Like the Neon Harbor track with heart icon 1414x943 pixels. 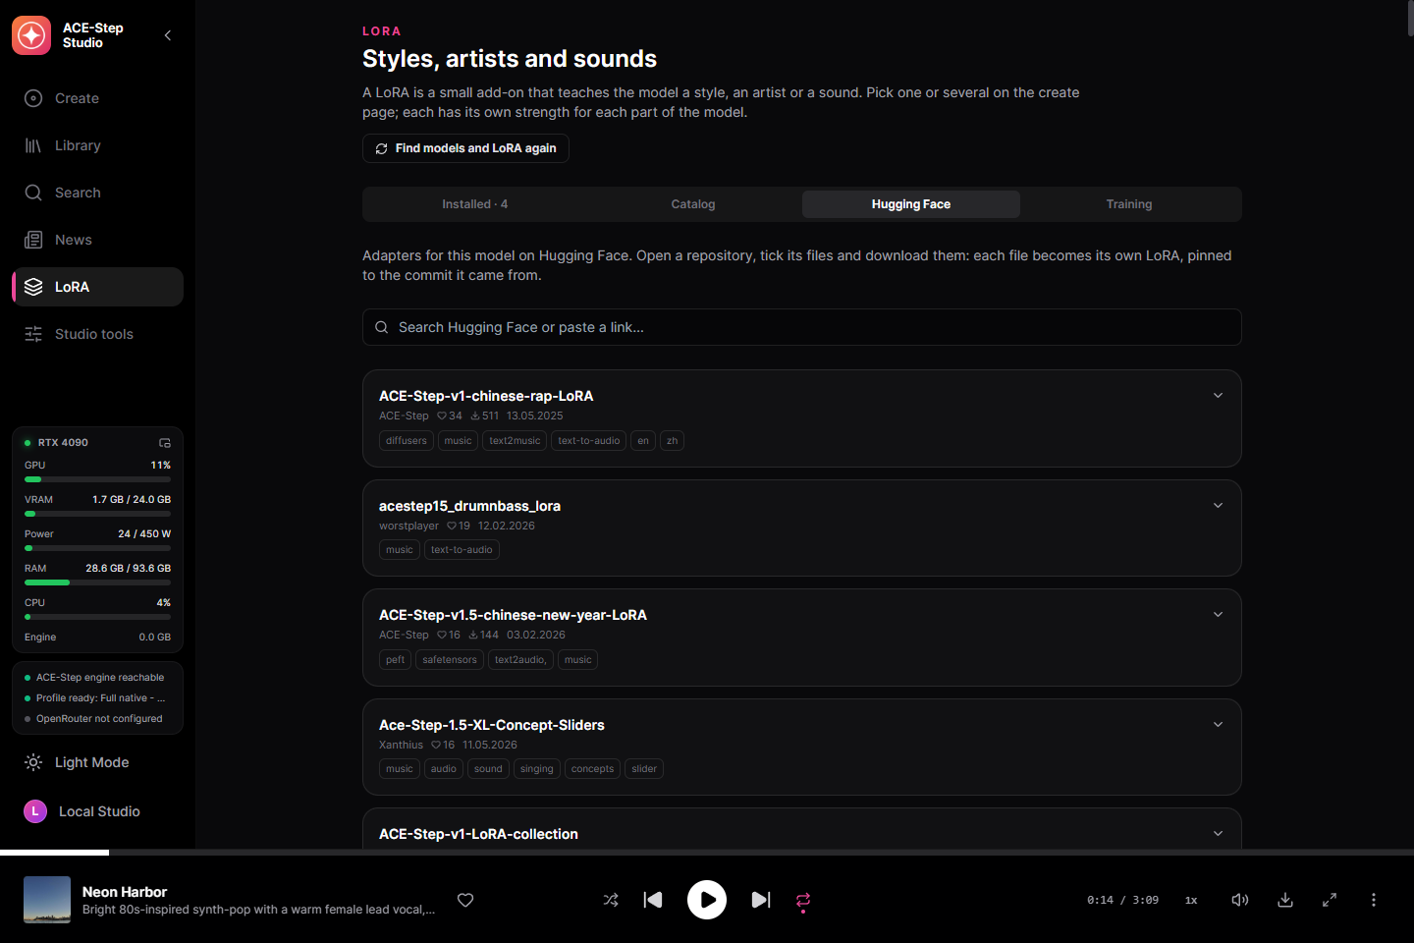[x=465, y=900]
